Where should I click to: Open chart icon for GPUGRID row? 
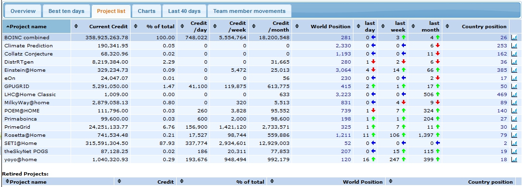(x=514, y=86)
